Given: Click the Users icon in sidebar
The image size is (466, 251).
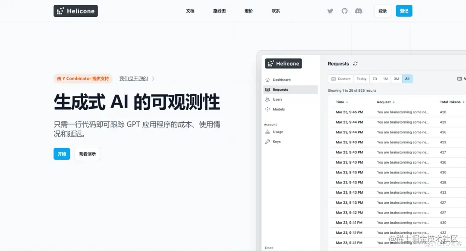Looking at the screenshot, I should click(x=268, y=99).
